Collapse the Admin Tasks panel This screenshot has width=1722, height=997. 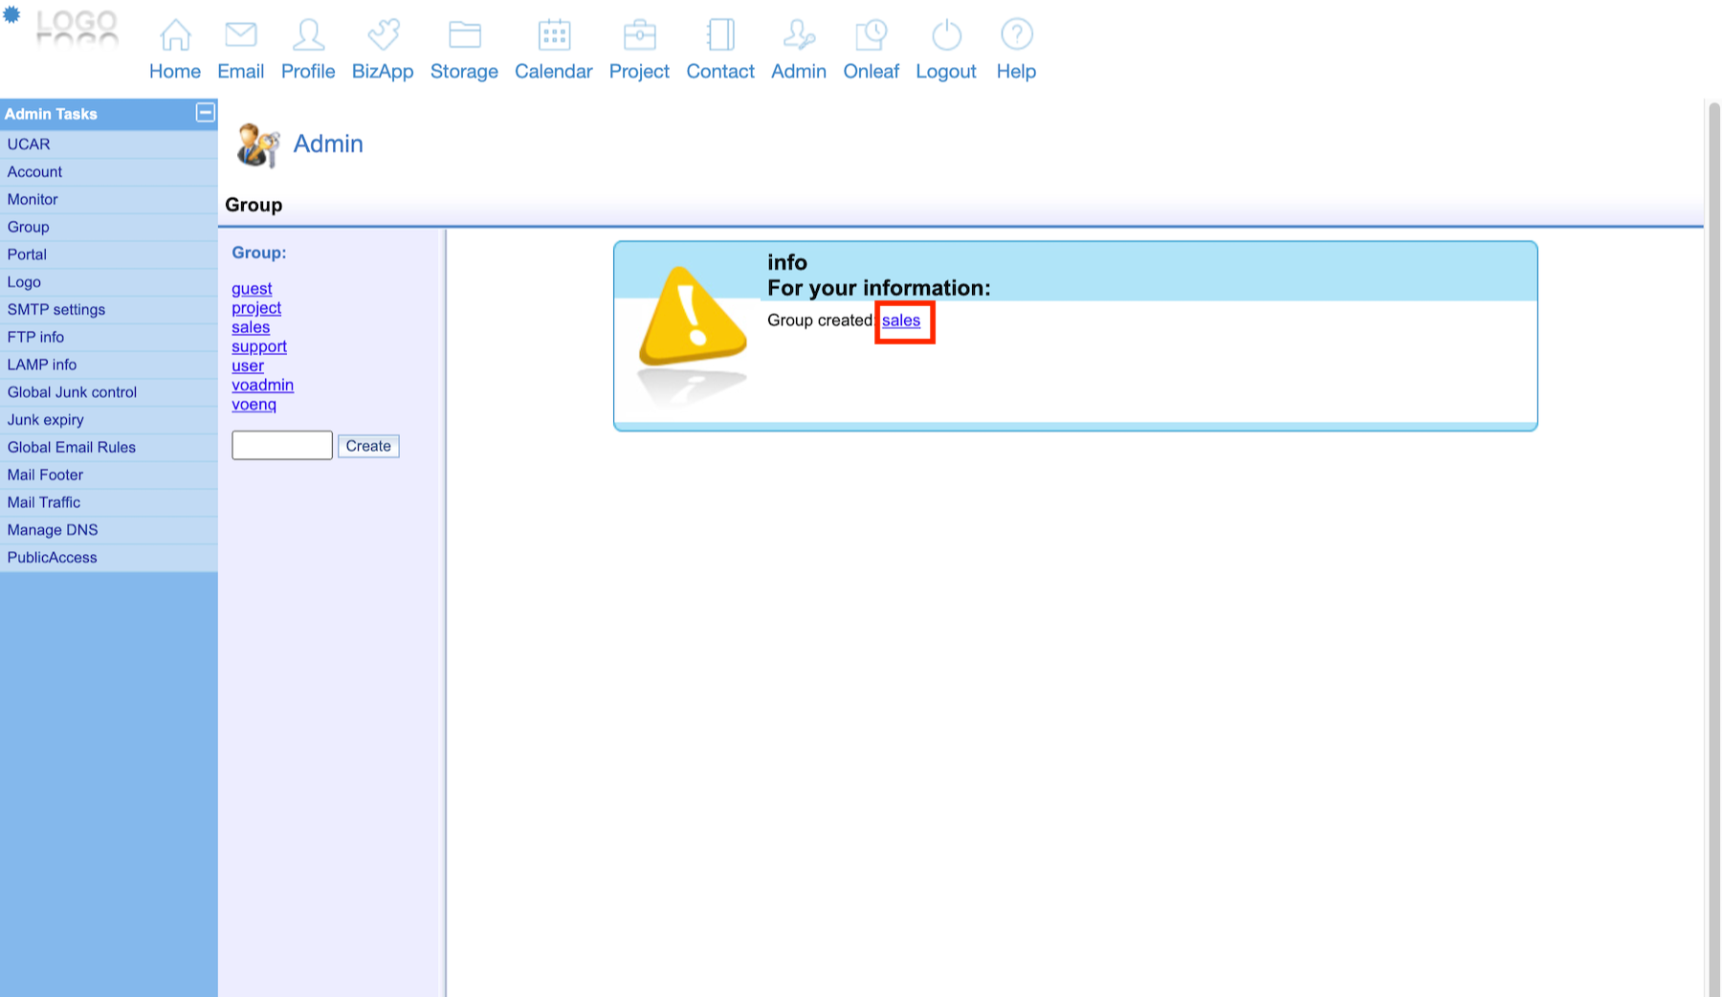[x=205, y=113]
